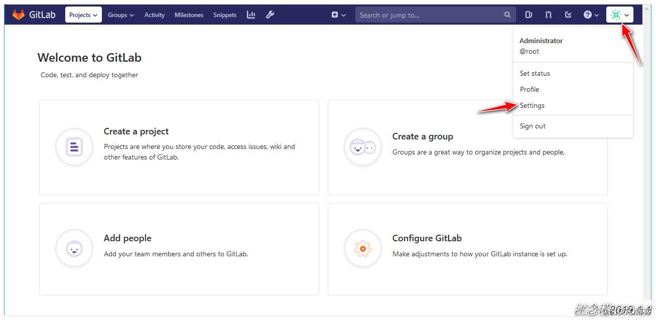
Task: Expand the Groups dropdown
Action: coord(121,15)
